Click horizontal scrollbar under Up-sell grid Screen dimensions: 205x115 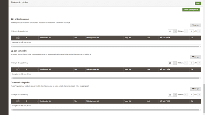coord(106,78)
